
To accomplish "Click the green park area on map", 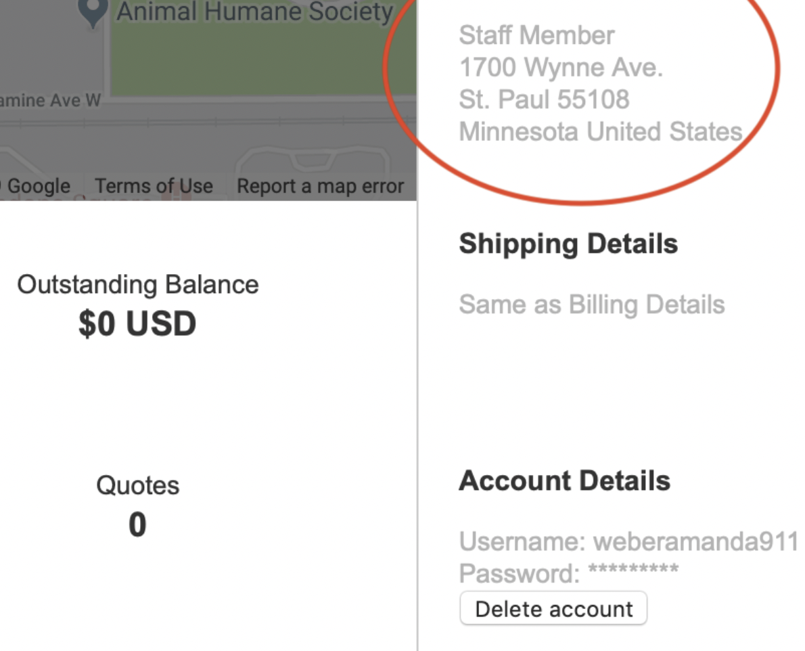I will (x=264, y=61).
